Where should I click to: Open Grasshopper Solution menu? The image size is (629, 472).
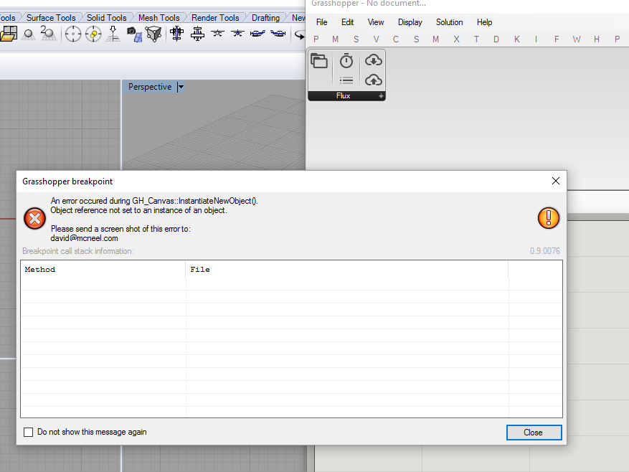click(x=449, y=22)
